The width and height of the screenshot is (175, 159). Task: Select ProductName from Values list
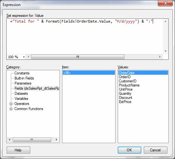[129, 85]
